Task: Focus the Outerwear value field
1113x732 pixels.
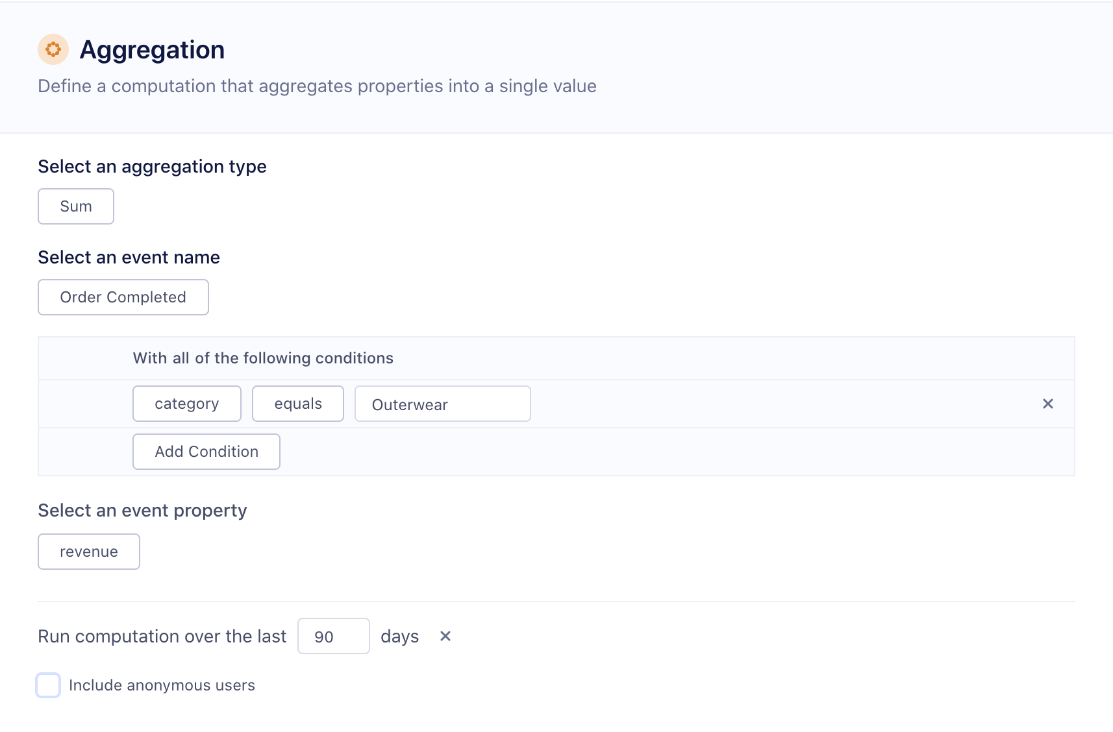Action: click(442, 404)
